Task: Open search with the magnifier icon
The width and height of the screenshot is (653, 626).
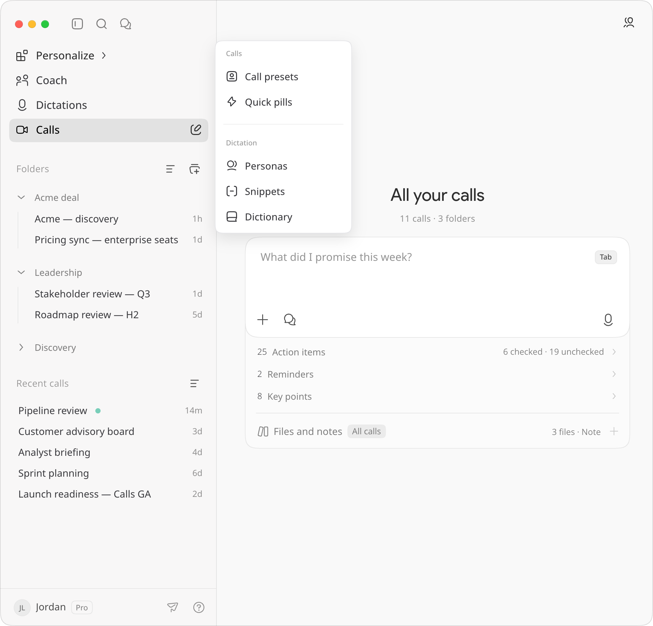Action: pos(101,24)
